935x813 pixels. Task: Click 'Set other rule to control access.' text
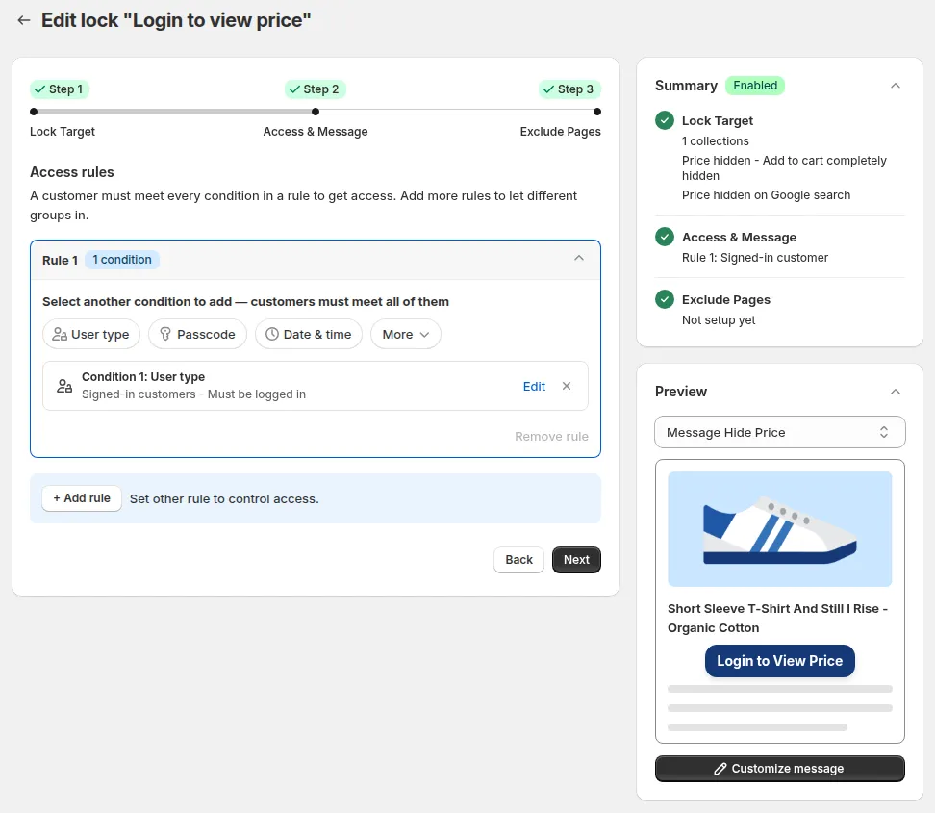[224, 498]
